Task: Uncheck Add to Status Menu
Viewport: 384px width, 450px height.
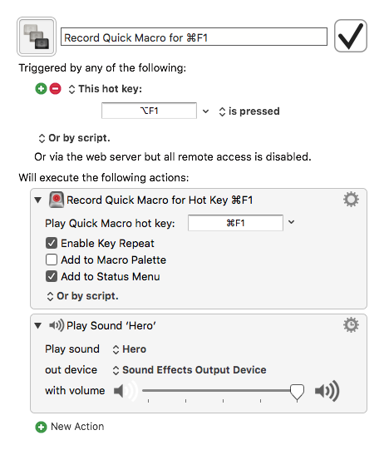Action: (x=52, y=276)
